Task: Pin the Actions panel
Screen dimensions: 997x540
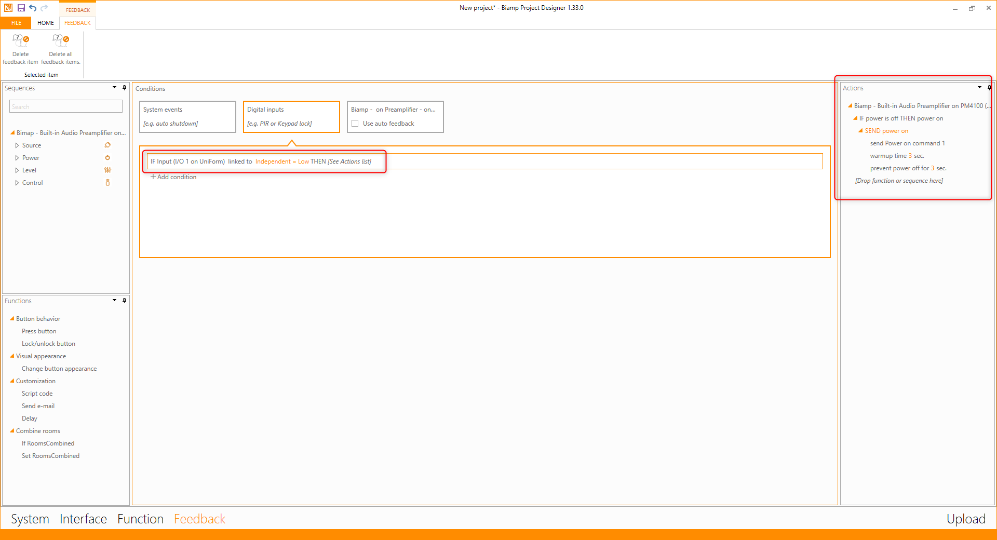Action: (x=989, y=88)
